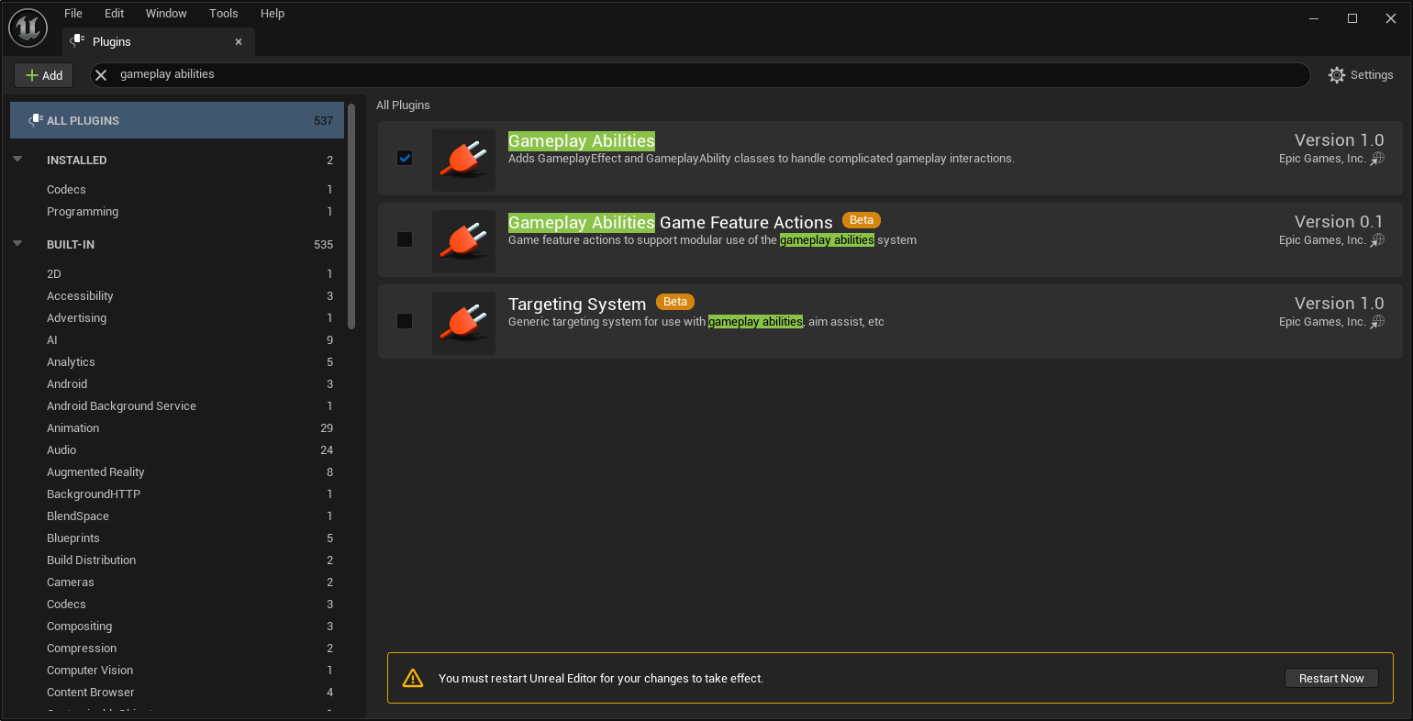
Task: Click the category list vertical scrollbar
Action: pyautogui.click(x=351, y=216)
